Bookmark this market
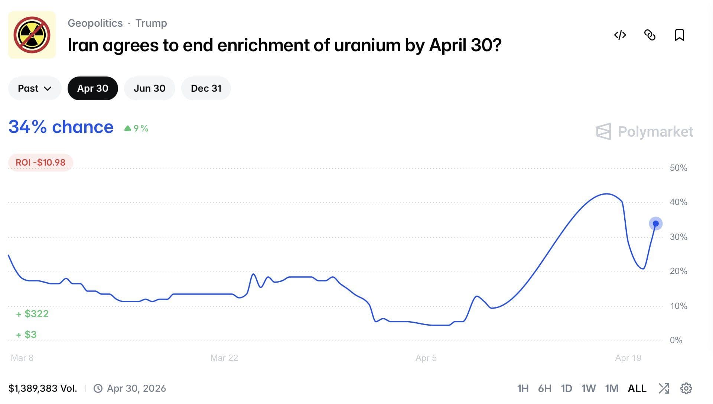This screenshot has height=404, width=713. coord(679,35)
